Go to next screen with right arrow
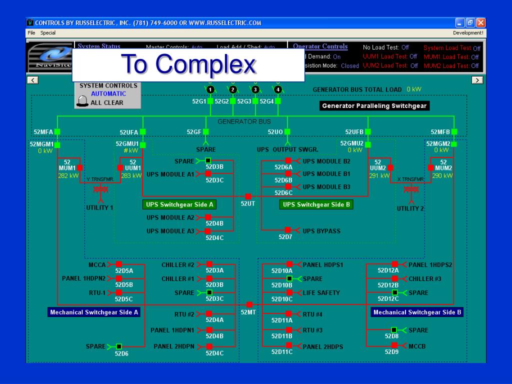The image size is (512, 384). pos(477,80)
